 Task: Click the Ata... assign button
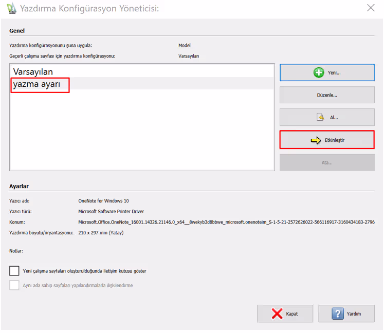[327, 162]
